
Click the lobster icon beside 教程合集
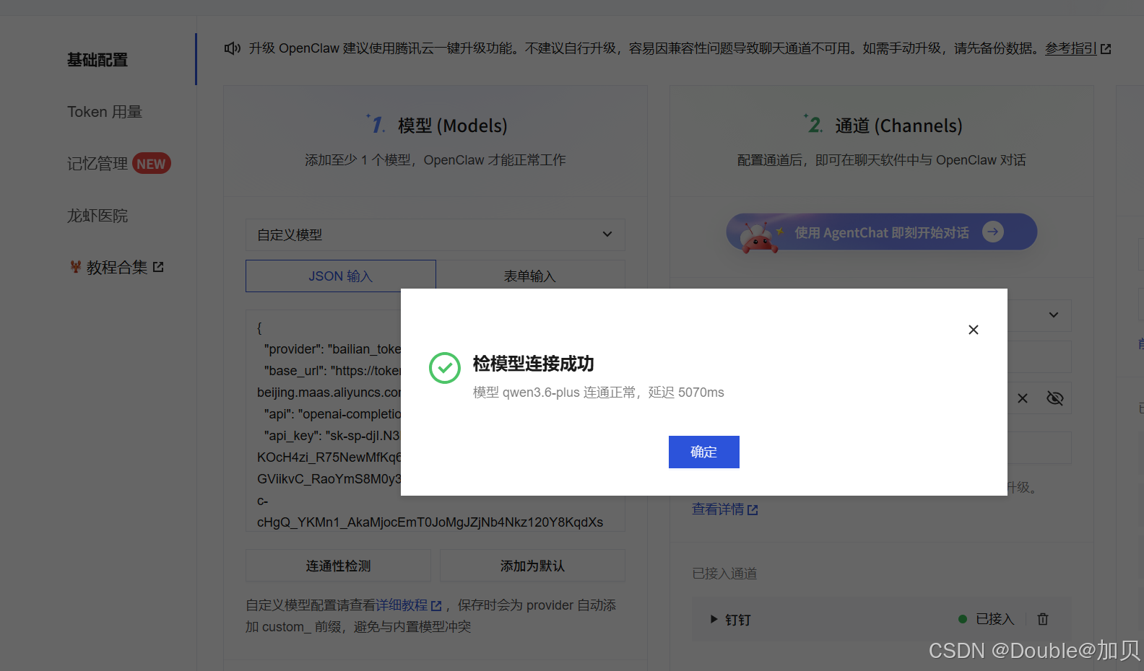[75, 267]
